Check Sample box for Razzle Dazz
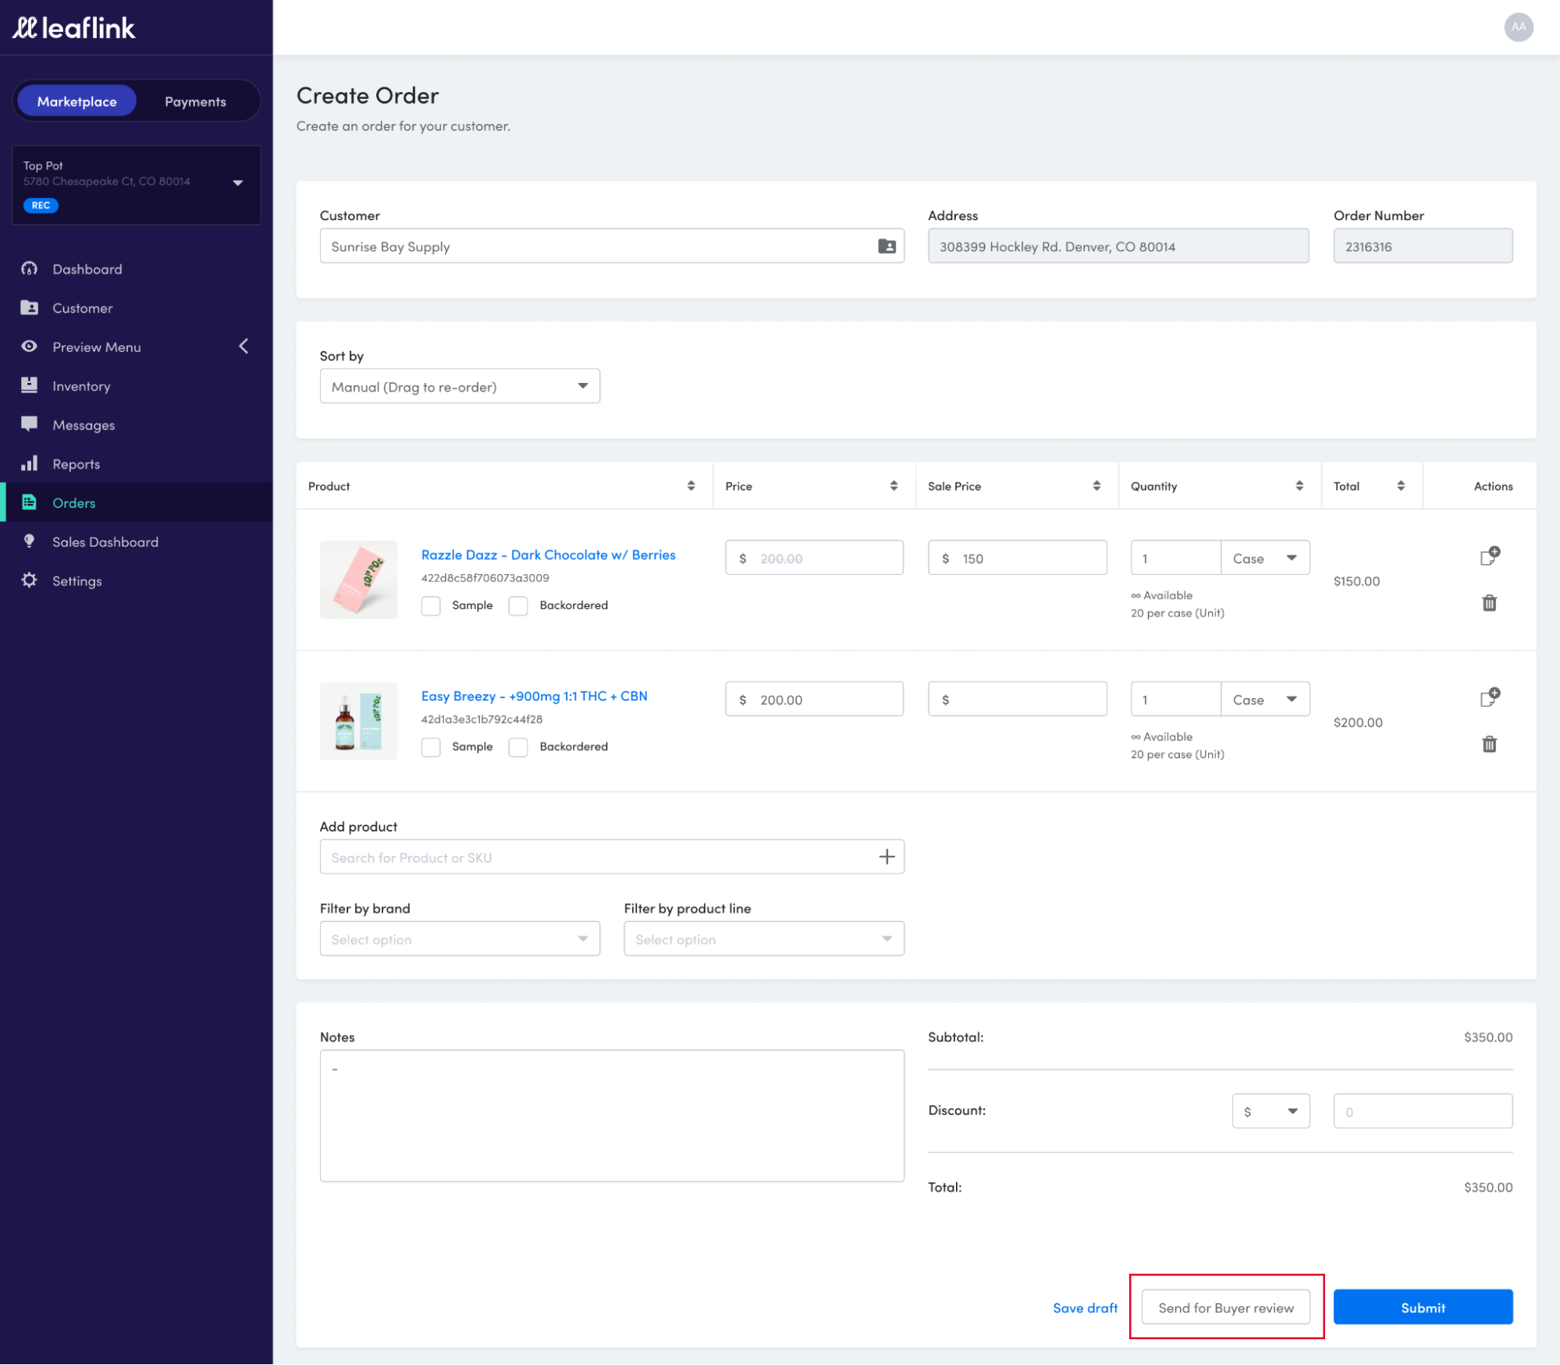This screenshot has width=1560, height=1365. click(x=431, y=606)
